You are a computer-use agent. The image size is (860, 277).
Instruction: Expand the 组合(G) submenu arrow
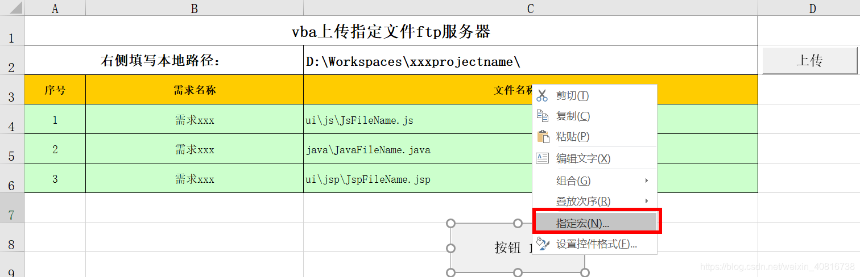click(x=646, y=181)
